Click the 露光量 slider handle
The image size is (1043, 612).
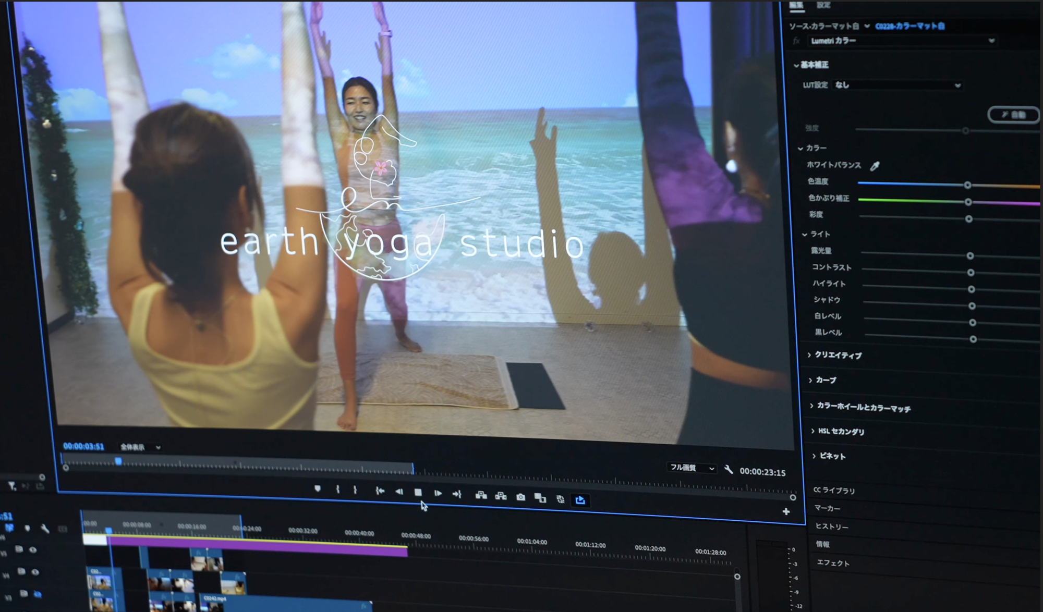970,256
